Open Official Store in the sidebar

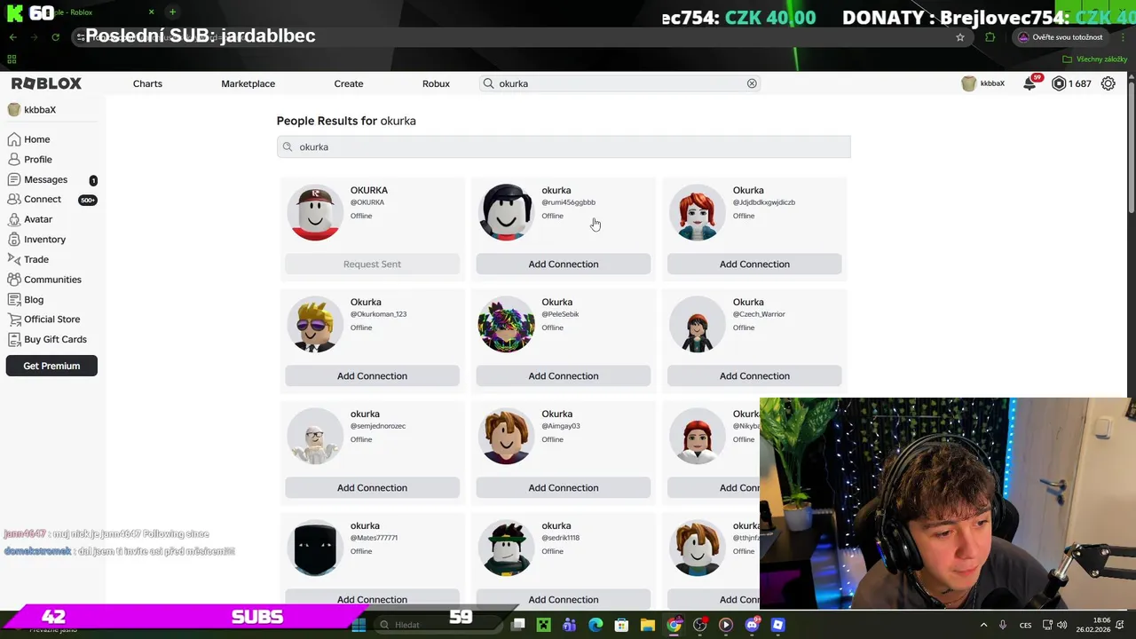tap(52, 319)
